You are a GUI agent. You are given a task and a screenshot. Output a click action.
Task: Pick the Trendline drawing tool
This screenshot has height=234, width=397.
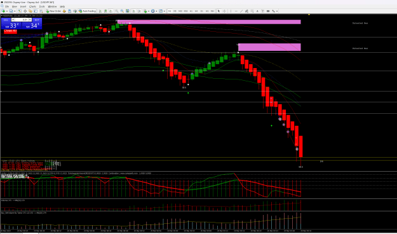(x=241, y=11)
